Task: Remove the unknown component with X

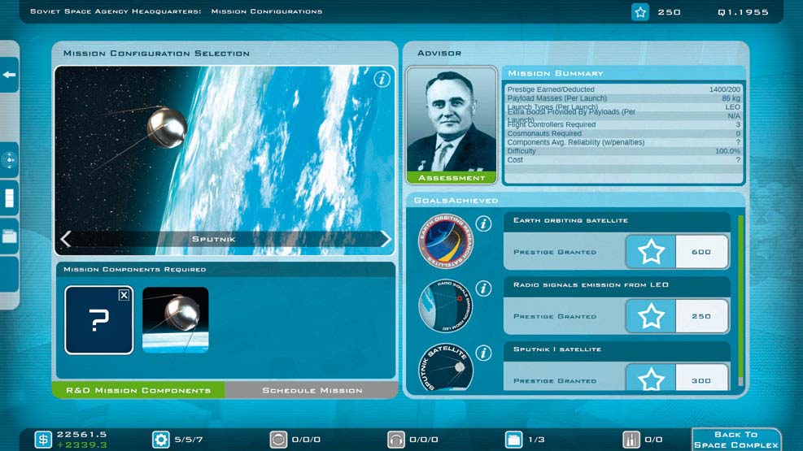Action: tap(124, 295)
